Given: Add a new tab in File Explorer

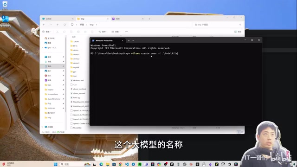Looking at the screenshot, I should click(x=149, y=19).
